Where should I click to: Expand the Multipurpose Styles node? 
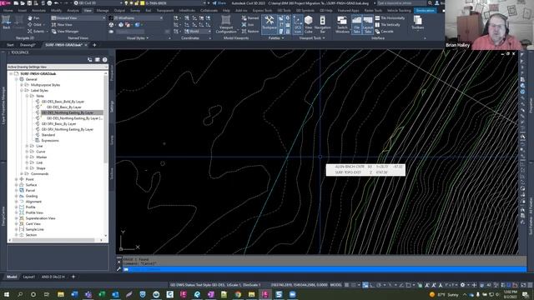pyautogui.click(x=22, y=85)
